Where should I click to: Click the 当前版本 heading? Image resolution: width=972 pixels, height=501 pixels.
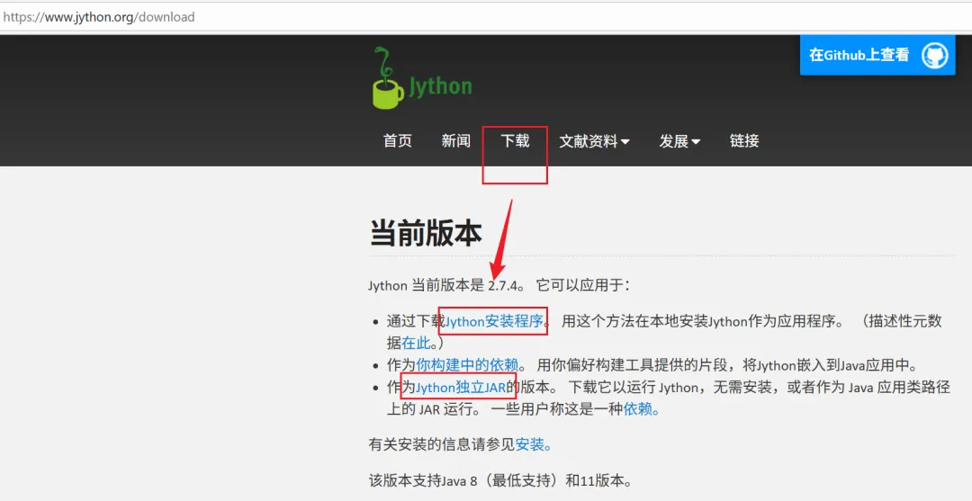[426, 234]
